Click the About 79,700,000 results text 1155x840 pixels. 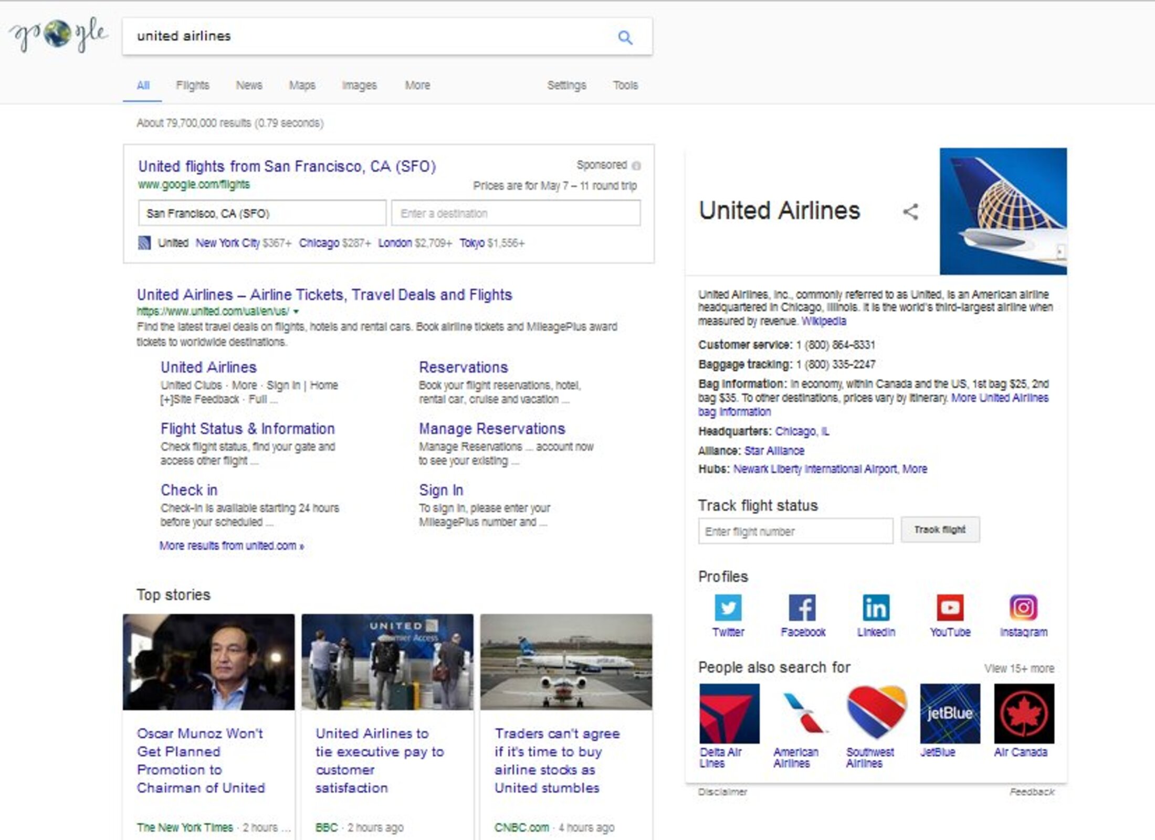coord(230,123)
